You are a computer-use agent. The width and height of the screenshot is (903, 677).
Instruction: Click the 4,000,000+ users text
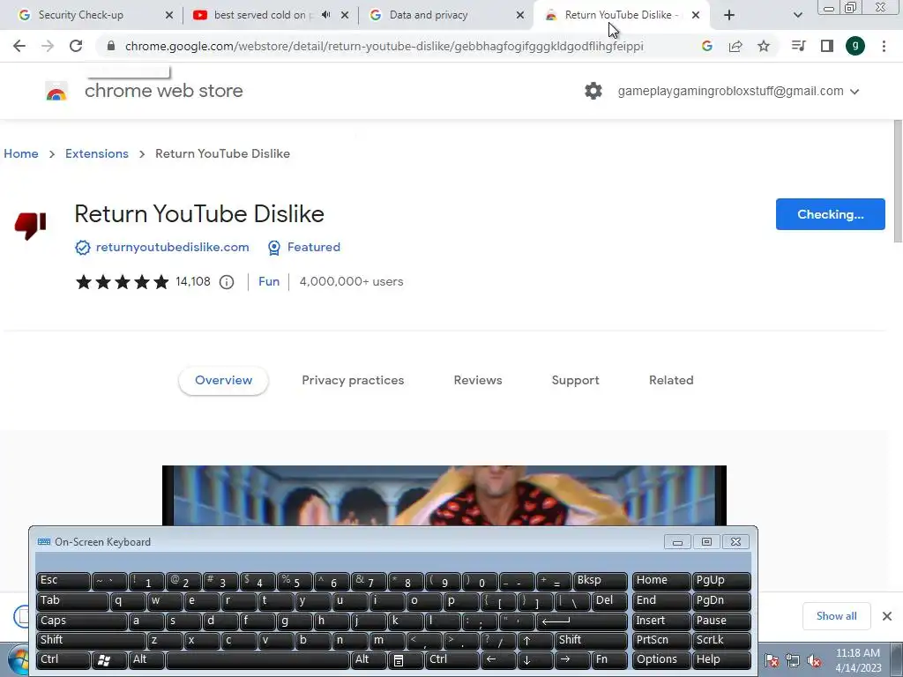pyautogui.click(x=351, y=281)
